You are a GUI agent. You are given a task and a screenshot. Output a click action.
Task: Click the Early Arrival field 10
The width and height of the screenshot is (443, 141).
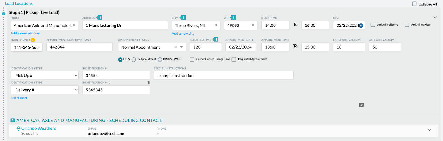(x=349, y=47)
